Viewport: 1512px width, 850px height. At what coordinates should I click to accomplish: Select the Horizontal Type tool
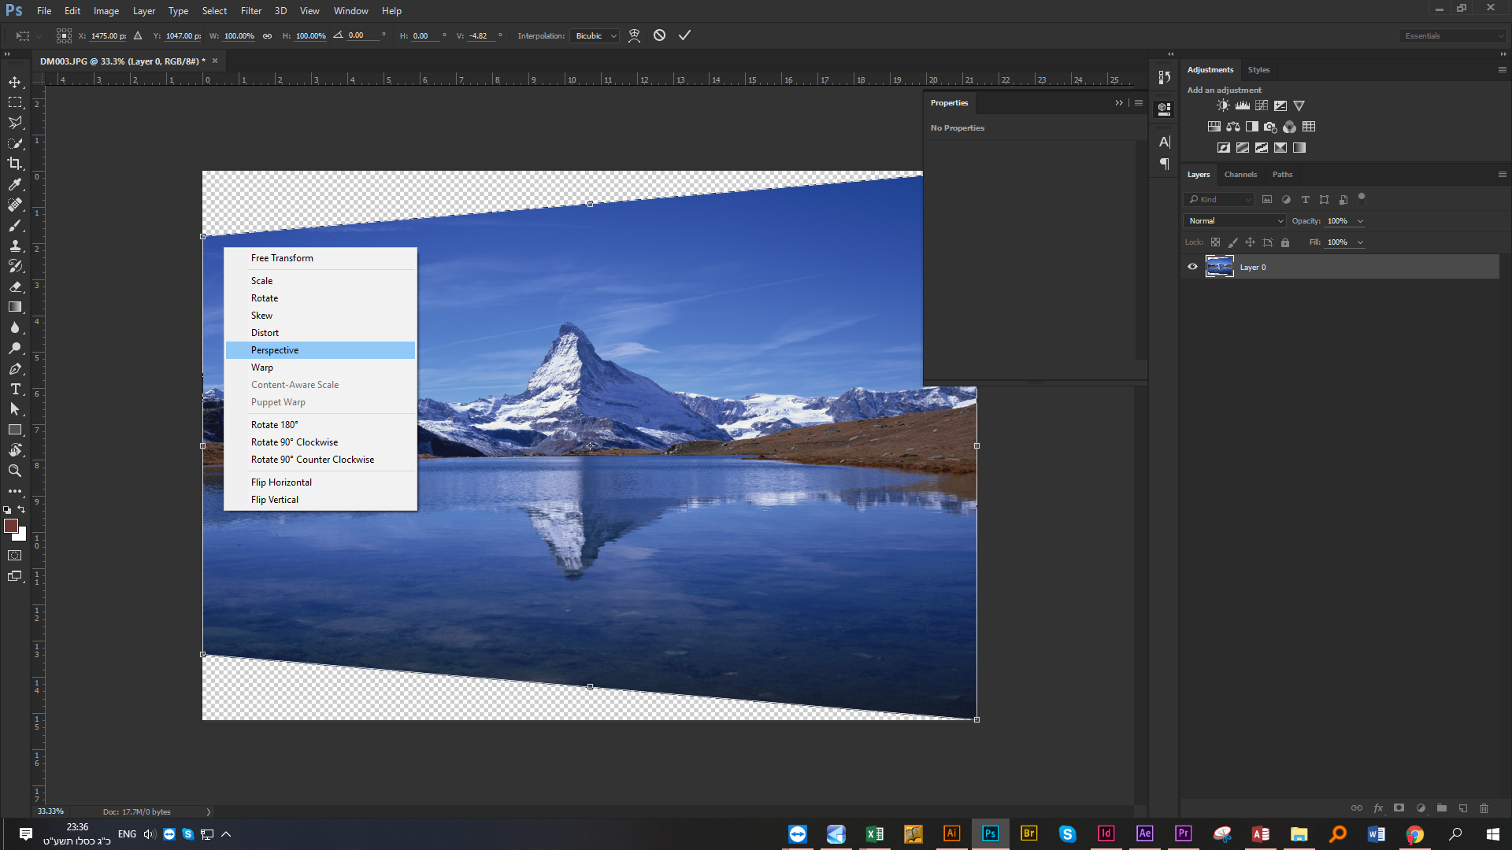15,389
